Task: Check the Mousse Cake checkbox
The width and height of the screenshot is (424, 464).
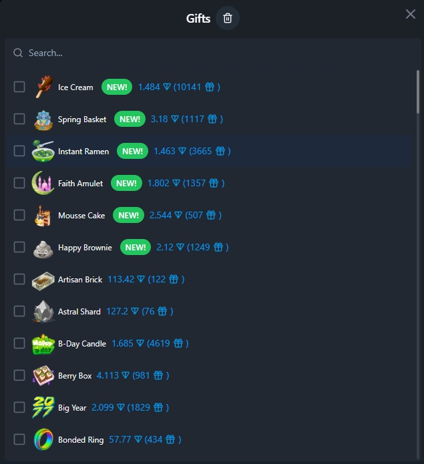Action: click(19, 215)
